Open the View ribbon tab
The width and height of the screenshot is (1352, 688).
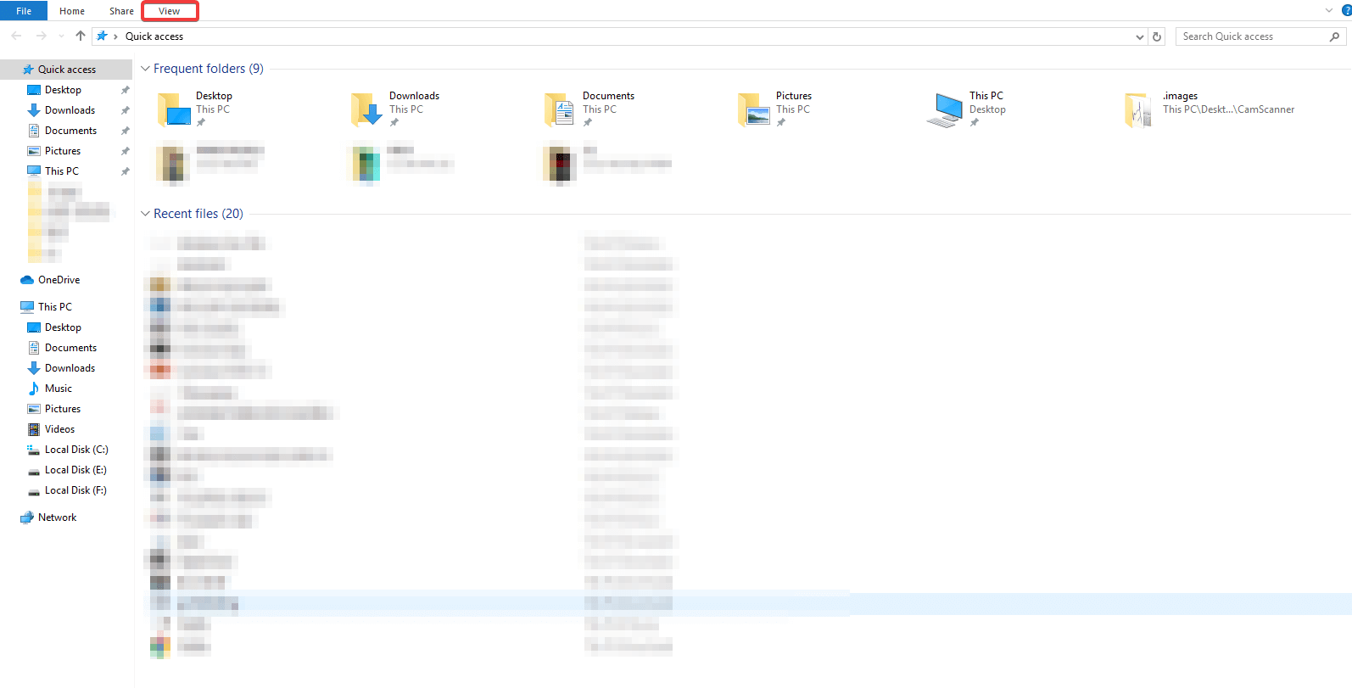pos(170,11)
